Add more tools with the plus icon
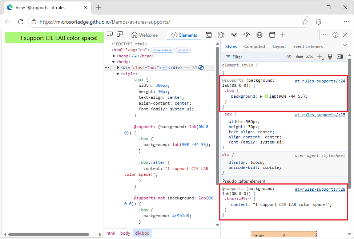 click(x=283, y=35)
